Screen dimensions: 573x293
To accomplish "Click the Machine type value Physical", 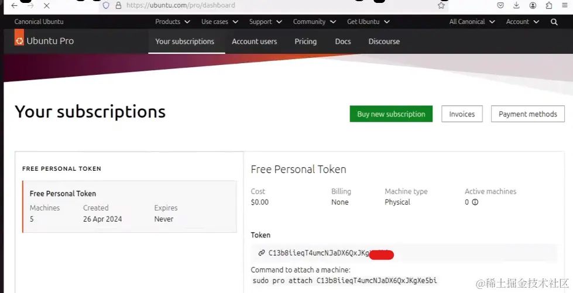I will click(x=397, y=202).
